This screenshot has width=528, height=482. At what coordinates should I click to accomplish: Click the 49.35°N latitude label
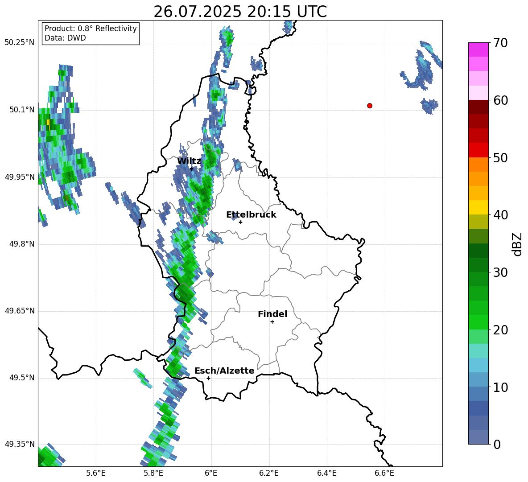(x=19, y=444)
